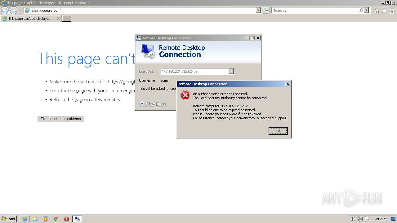
Task: Click the Internet Explorer forward button
Action: click(x=13, y=10)
